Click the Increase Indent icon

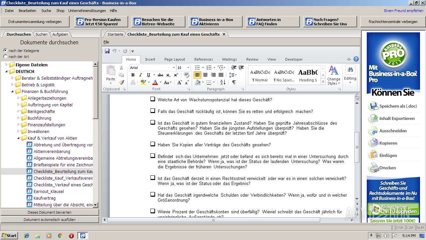(241, 68)
